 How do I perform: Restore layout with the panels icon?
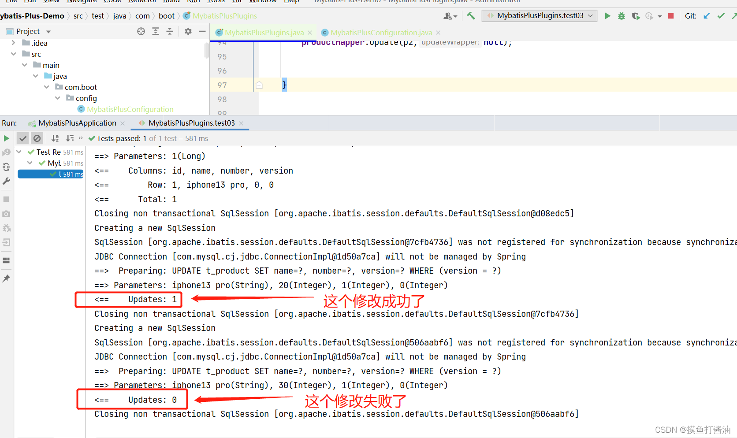point(6,260)
